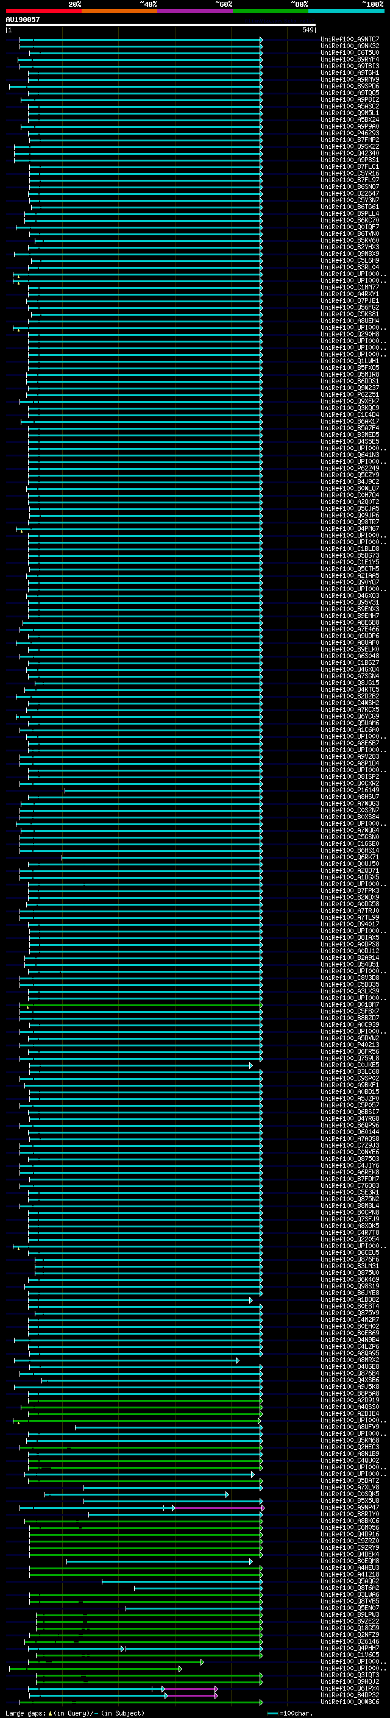The image size is (390, 1718).
Task: Select hit UniRef100_Q0W8C6
Action: pyautogui.click(x=350, y=1702)
